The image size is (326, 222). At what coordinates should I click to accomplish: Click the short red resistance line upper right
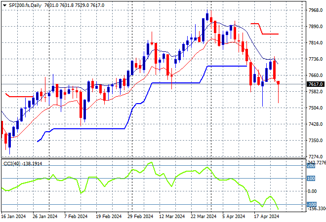(x=270, y=34)
